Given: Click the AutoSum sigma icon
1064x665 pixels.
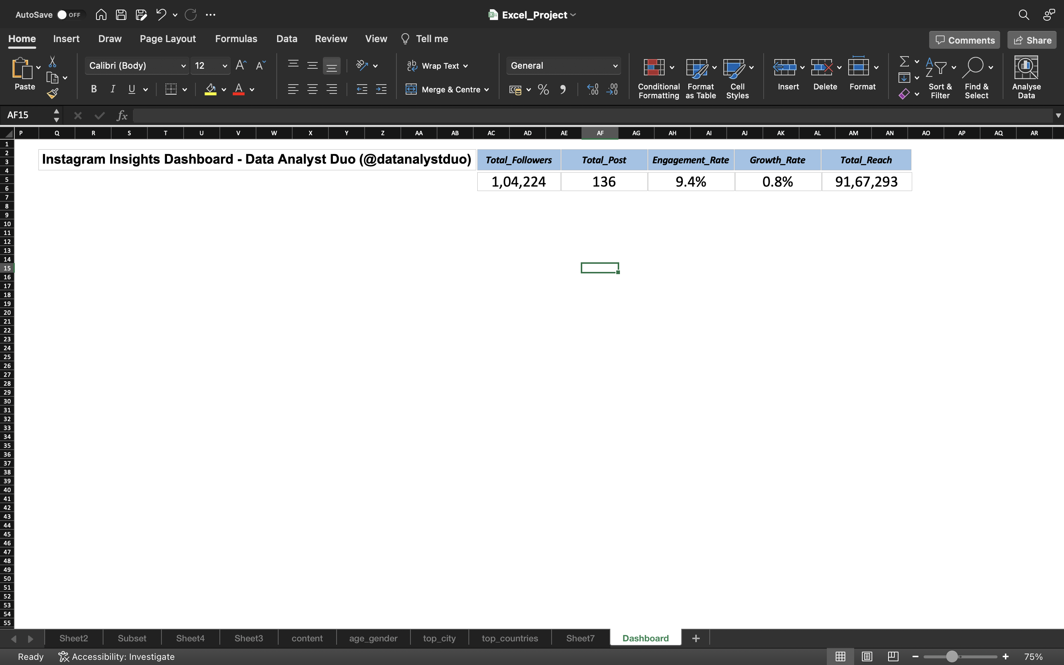Looking at the screenshot, I should click(x=904, y=62).
